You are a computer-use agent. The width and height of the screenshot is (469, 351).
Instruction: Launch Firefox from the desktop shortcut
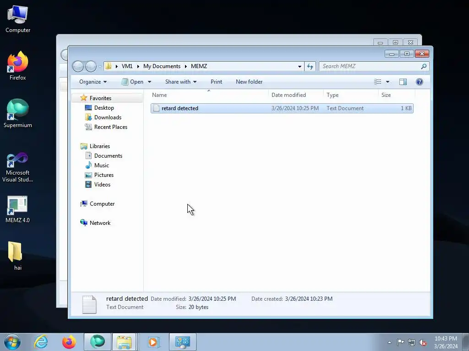pos(18,66)
